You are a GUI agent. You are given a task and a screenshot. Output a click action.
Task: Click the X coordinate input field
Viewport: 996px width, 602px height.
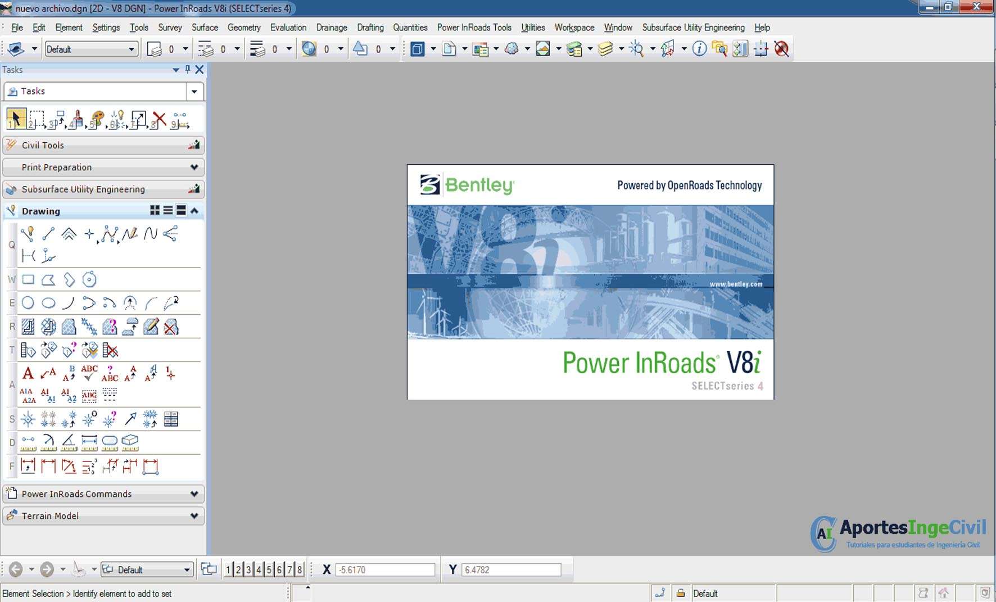(x=385, y=569)
